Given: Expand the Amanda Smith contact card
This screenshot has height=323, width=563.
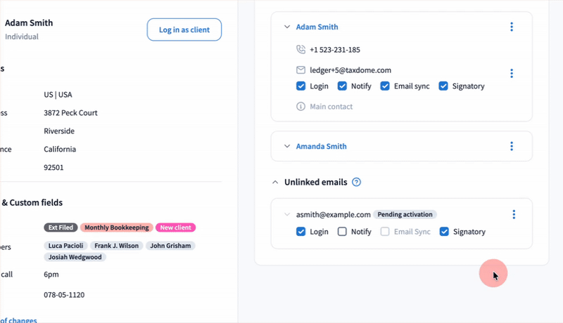Looking at the screenshot, I should 286,146.
